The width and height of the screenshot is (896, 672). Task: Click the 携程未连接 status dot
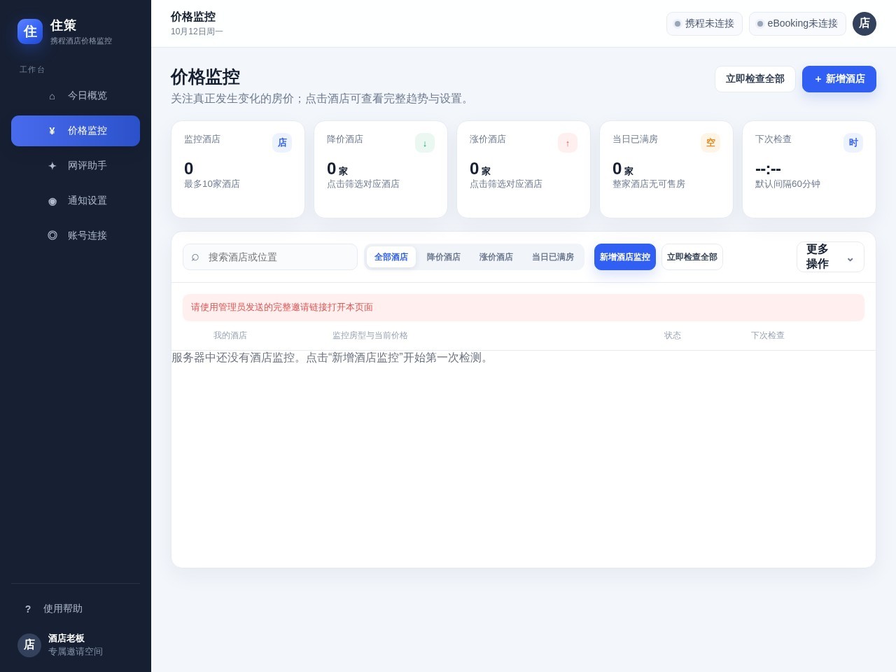click(x=678, y=24)
